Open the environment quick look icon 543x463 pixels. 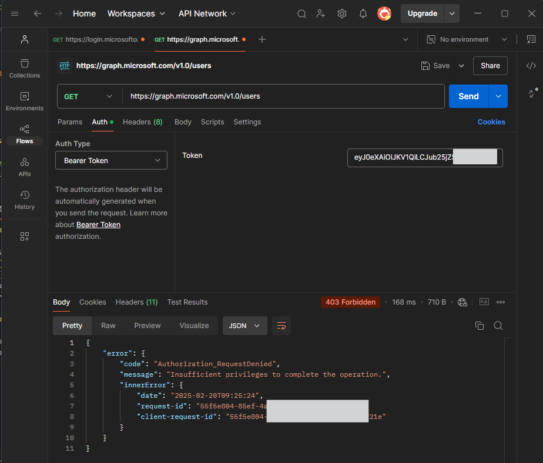(531, 39)
